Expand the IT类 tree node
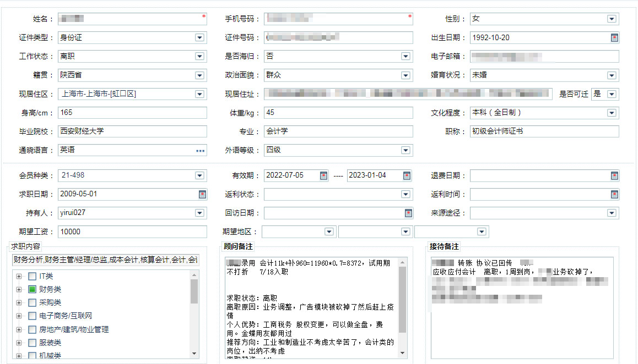The image size is (638, 364). 19,276
